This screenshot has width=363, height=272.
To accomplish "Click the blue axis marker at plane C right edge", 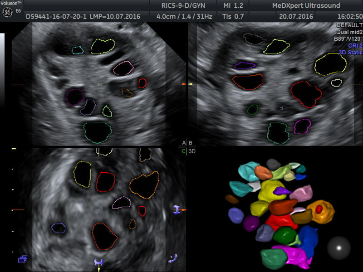I will click(x=177, y=209).
